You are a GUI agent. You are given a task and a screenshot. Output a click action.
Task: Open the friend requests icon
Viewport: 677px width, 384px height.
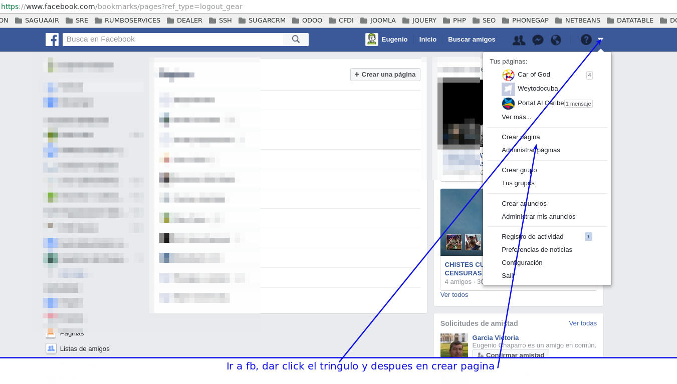click(519, 40)
